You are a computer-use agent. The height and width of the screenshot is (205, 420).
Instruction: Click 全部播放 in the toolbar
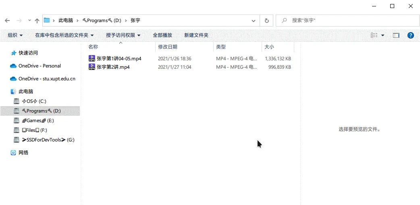pyautogui.click(x=162, y=35)
